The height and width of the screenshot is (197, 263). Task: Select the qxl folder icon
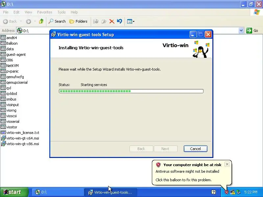click(x=3, y=88)
